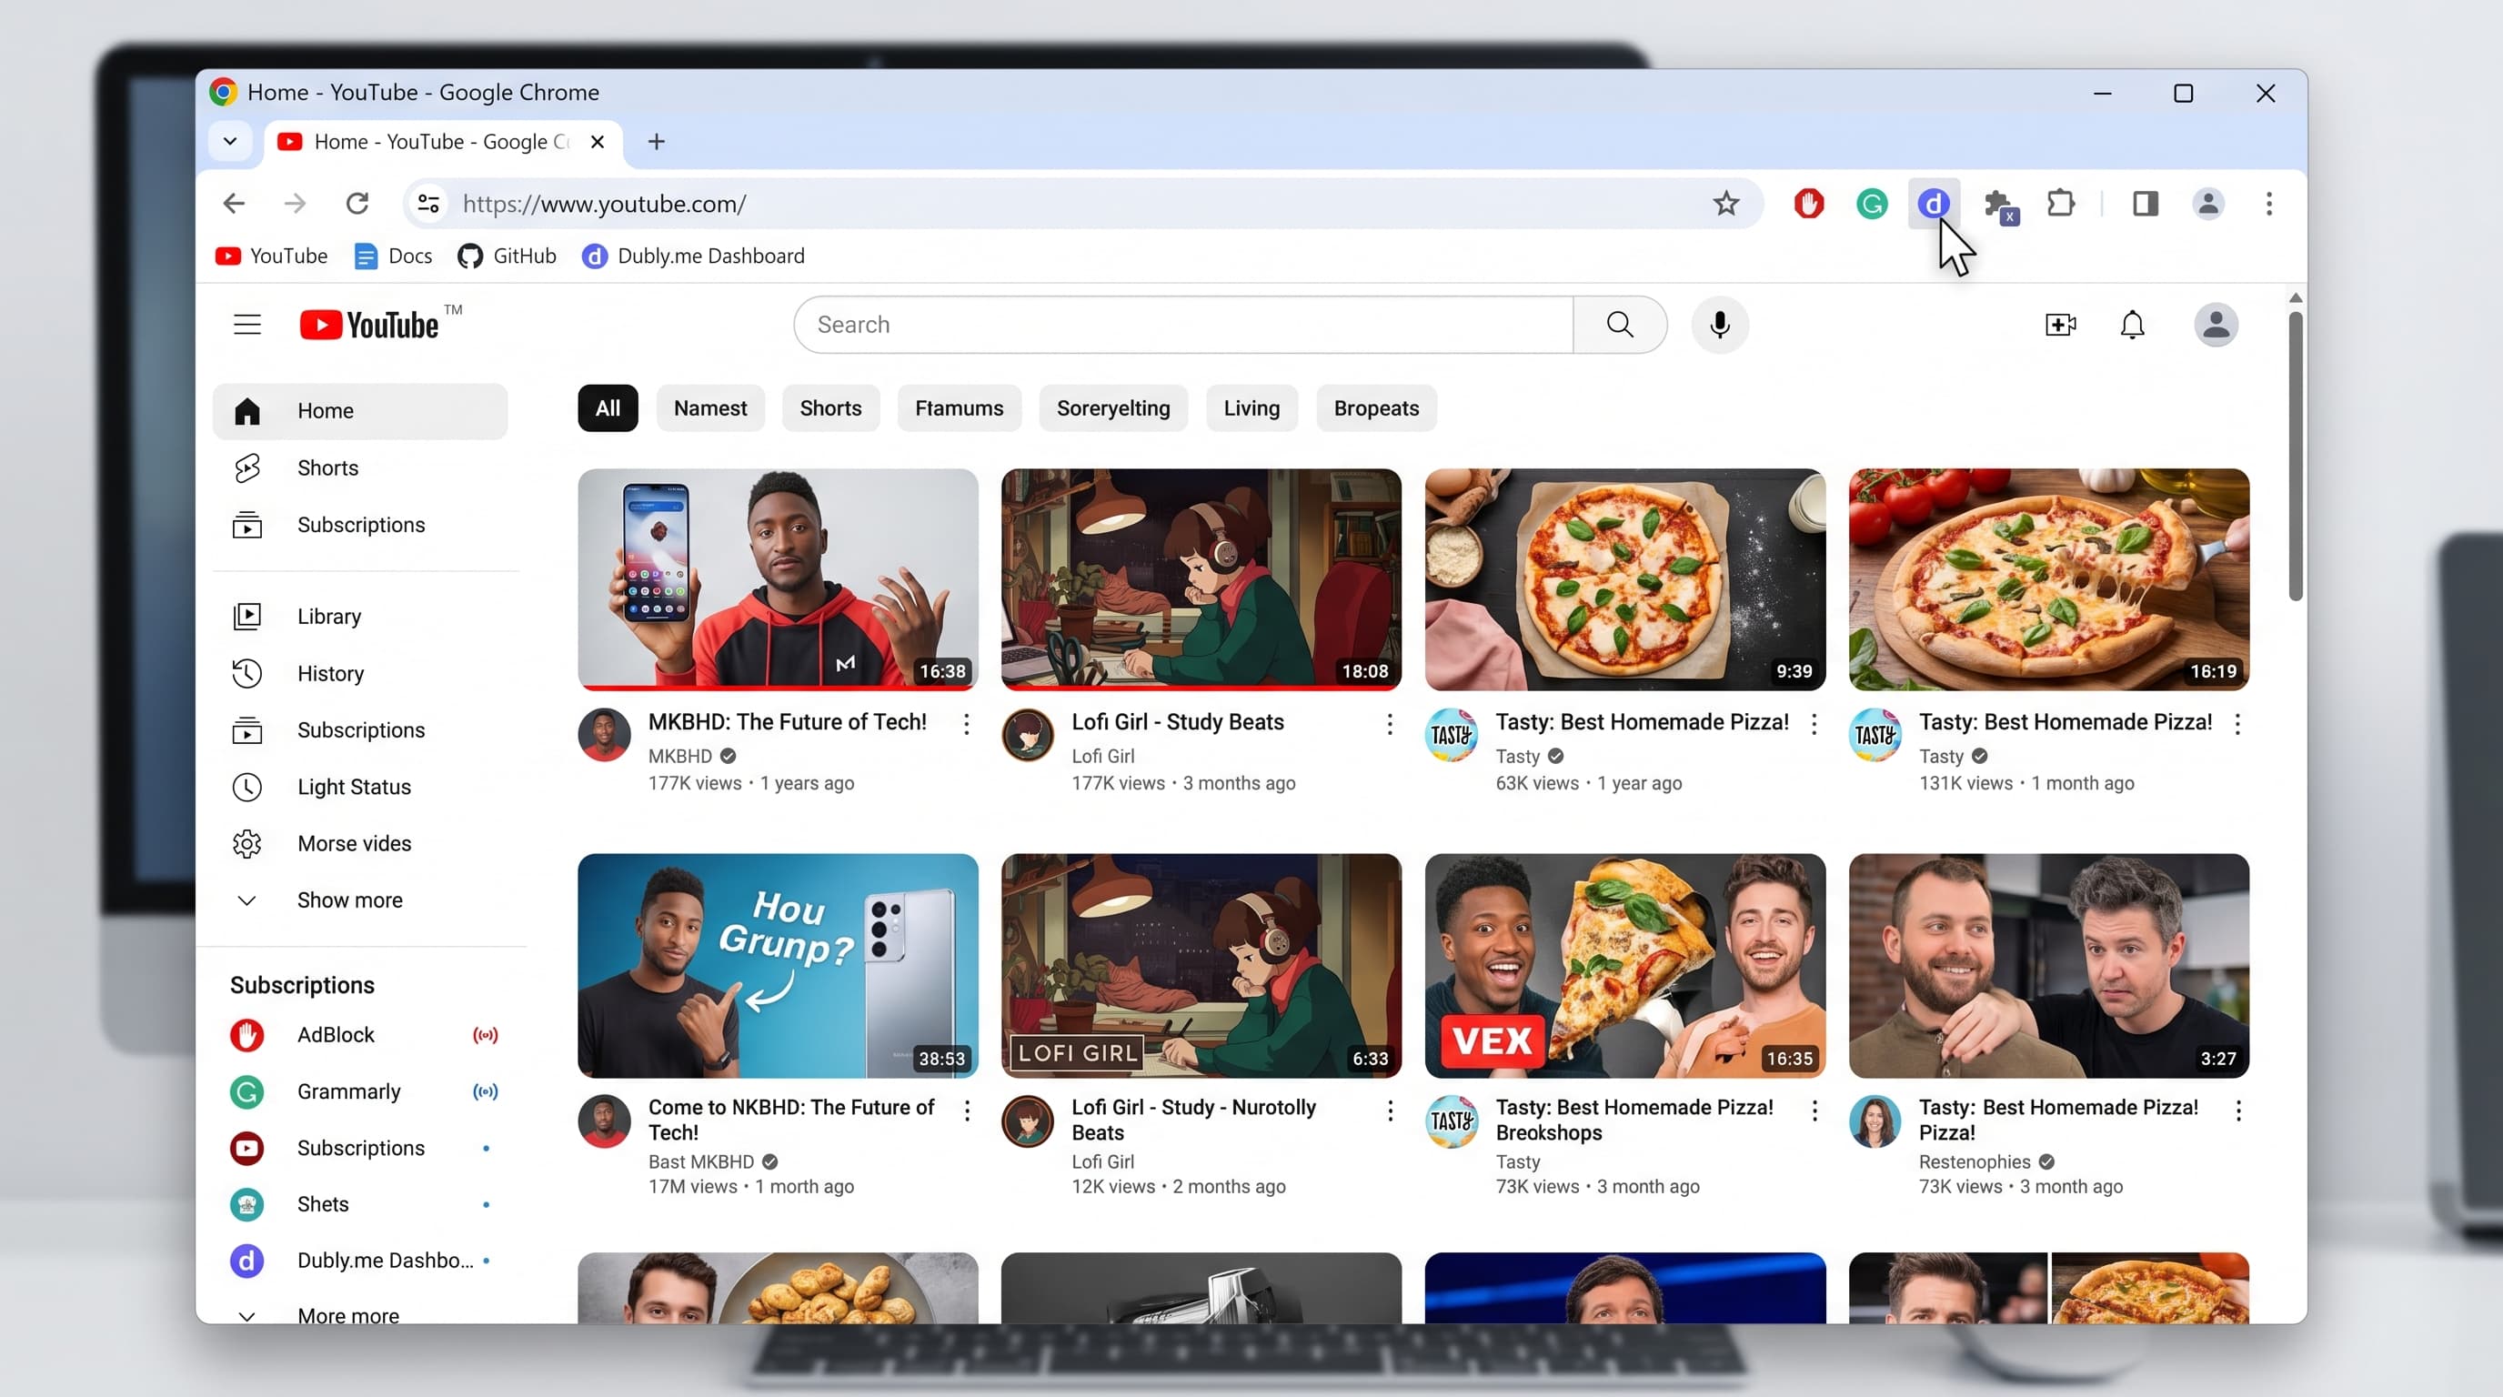Open AdBlock channel in Subscriptions list
Viewport: 2503px width, 1397px height.
point(366,1036)
